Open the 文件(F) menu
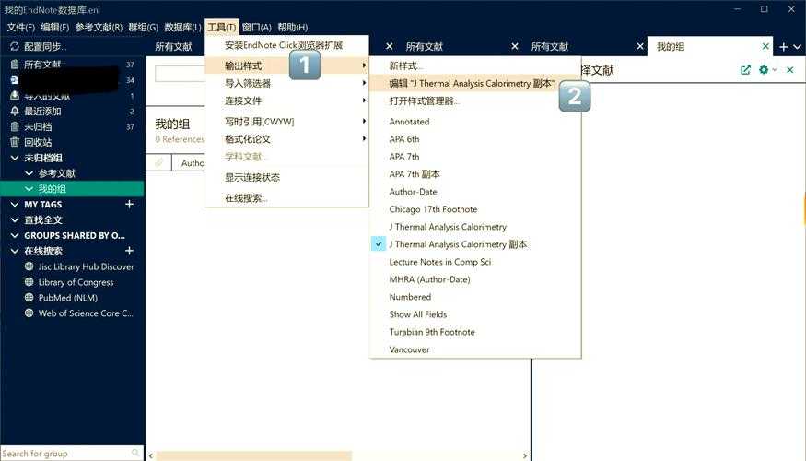This screenshot has width=806, height=461. pos(20,28)
